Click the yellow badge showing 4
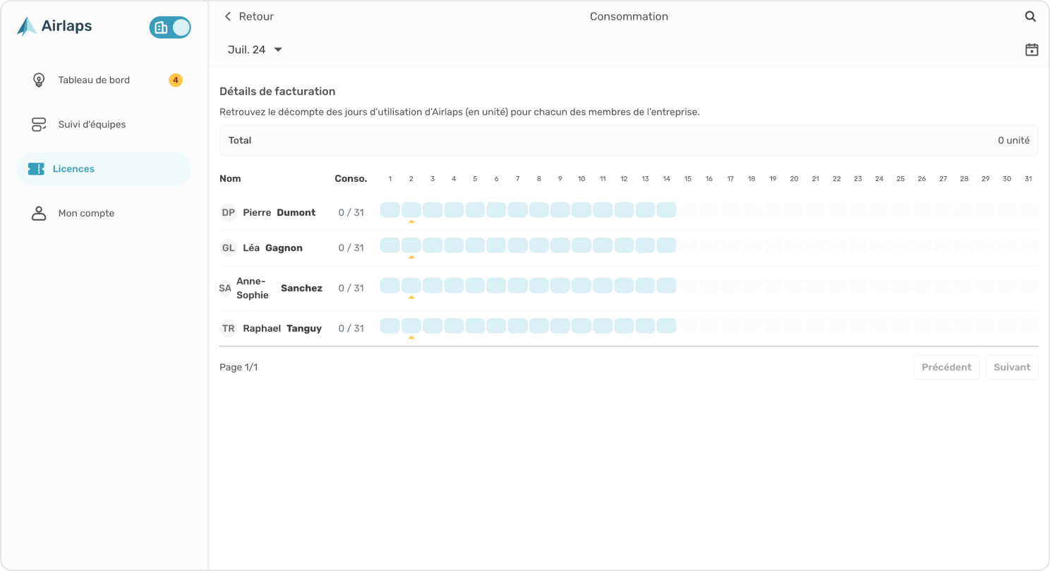 (x=176, y=80)
